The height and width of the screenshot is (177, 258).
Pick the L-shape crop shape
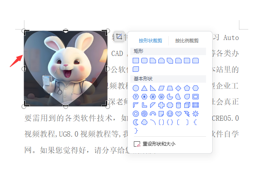coord(144,105)
